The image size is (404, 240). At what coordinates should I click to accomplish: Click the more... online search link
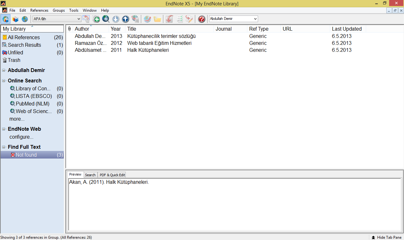(x=17, y=119)
